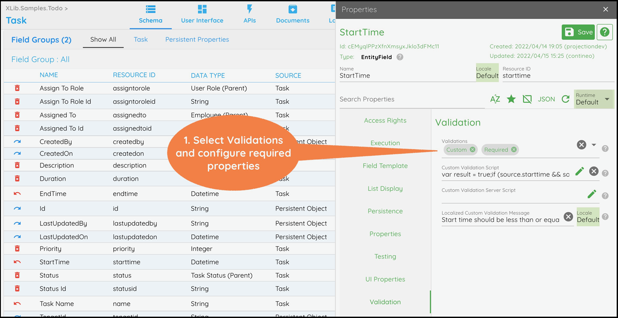Open JSON view of properties
This screenshot has width=618, height=318.
[x=546, y=99]
